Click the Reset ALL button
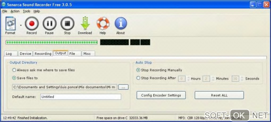271x122 pixels. tap(219, 95)
